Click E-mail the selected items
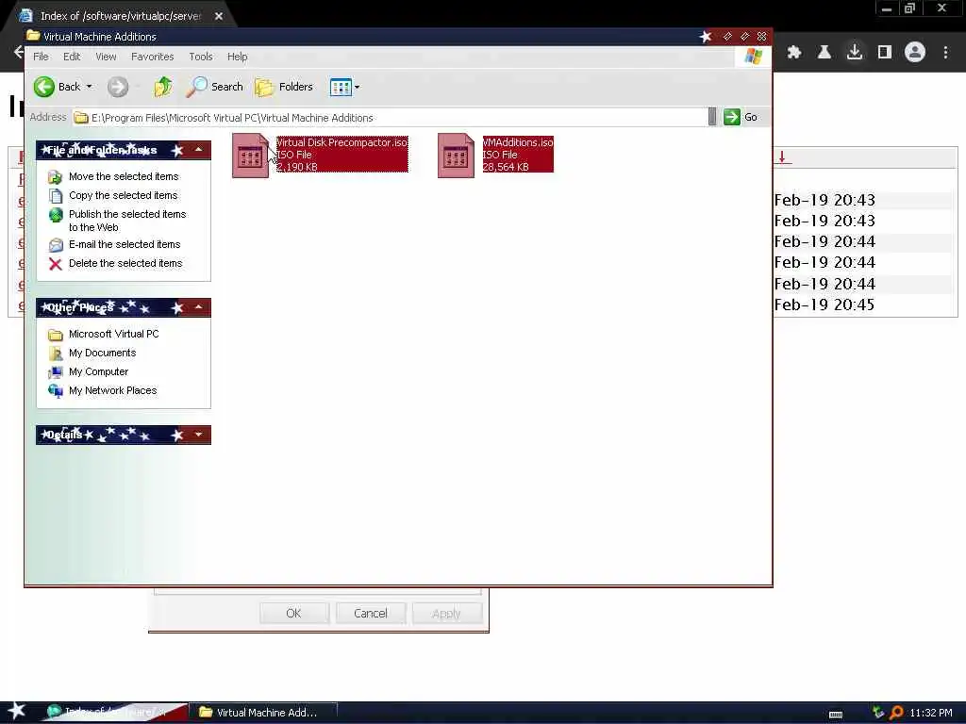Screen dimensions: 966x724 point(125,244)
